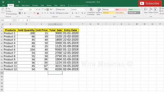Click the Wrap Text button
This screenshot has width=164, height=92.
pos(60,9)
